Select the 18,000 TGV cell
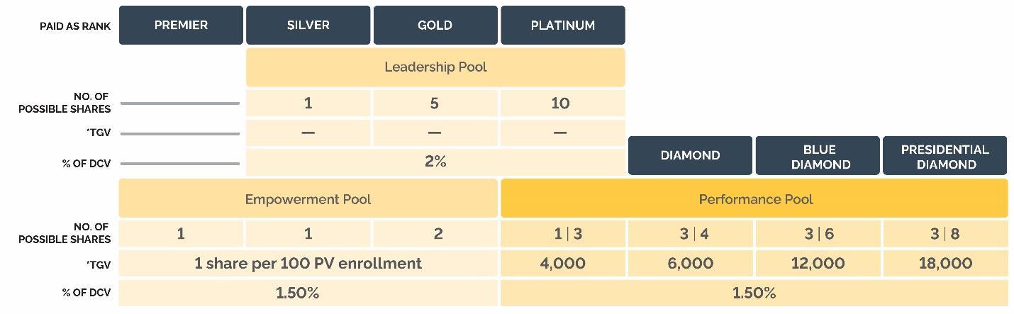The height and width of the screenshot is (314, 1014). (x=945, y=263)
